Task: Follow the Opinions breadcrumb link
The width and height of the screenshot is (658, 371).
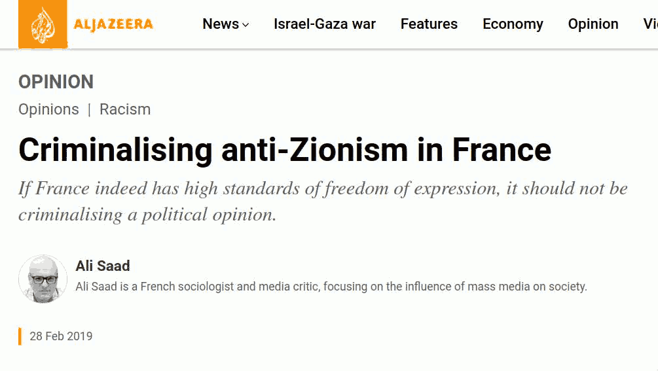Action: pos(48,109)
